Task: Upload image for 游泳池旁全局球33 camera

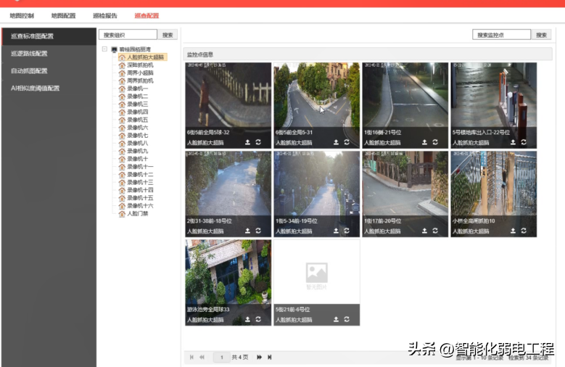Action: click(247, 319)
